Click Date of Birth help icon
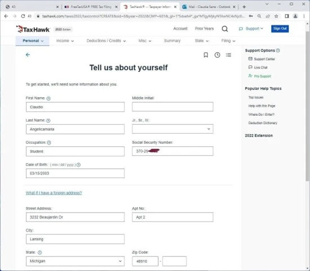 pyautogui.click(x=78, y=165)
